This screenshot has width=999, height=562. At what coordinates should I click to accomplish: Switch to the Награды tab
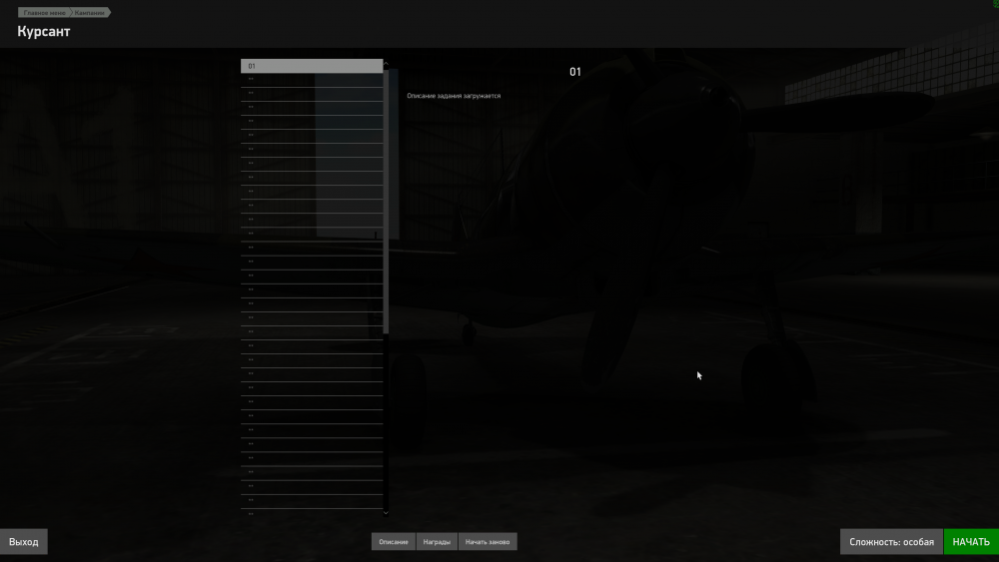pyautogui.click(x=437, y=542)
